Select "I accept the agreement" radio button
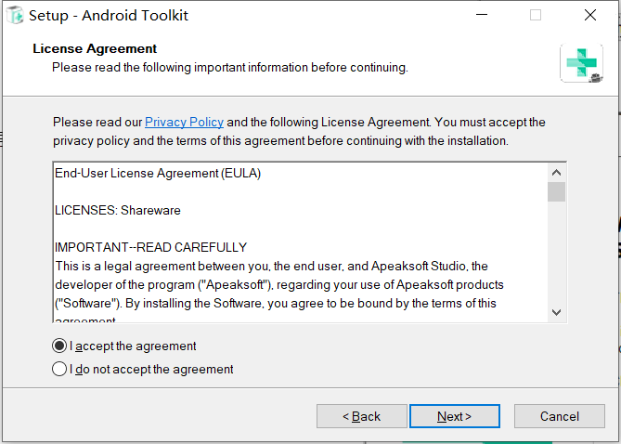Image resolution: width=621 pixels, height=444 pixels. point(59,346)
